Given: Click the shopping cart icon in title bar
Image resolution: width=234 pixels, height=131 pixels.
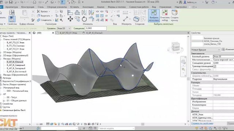Looking at the screenshot, I should 207,2.
